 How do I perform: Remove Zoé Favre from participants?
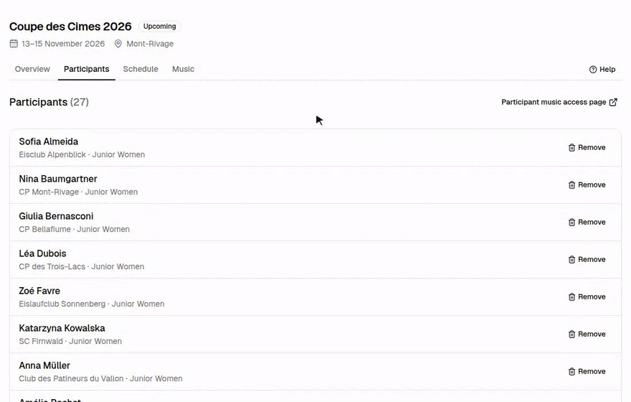point(587,297)
